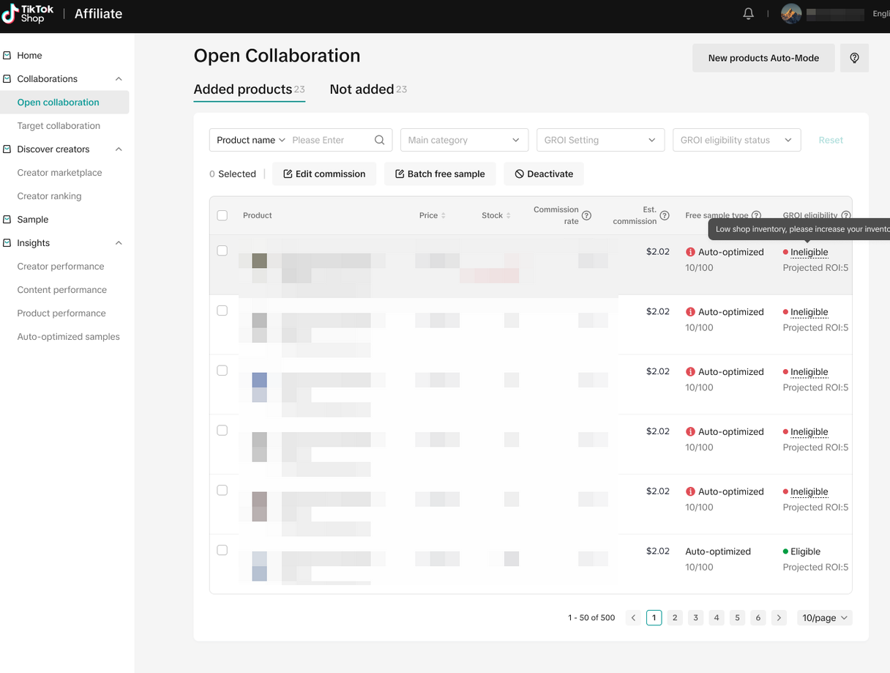Open the help icon beside Auto-Mode button
890x673 pixels.
854,58
